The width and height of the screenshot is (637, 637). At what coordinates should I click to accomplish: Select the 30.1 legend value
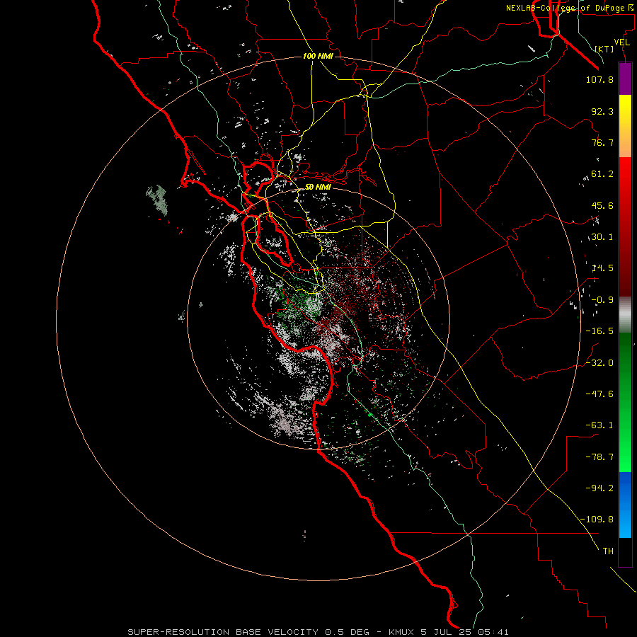602,237
